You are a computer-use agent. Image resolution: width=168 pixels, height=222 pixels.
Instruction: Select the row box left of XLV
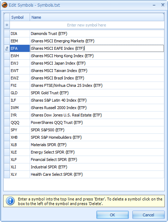(x=7, y=174)
